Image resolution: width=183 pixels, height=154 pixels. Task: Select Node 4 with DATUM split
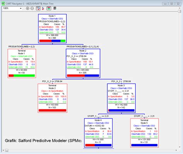pyautogui.click(x=98, y=133)
